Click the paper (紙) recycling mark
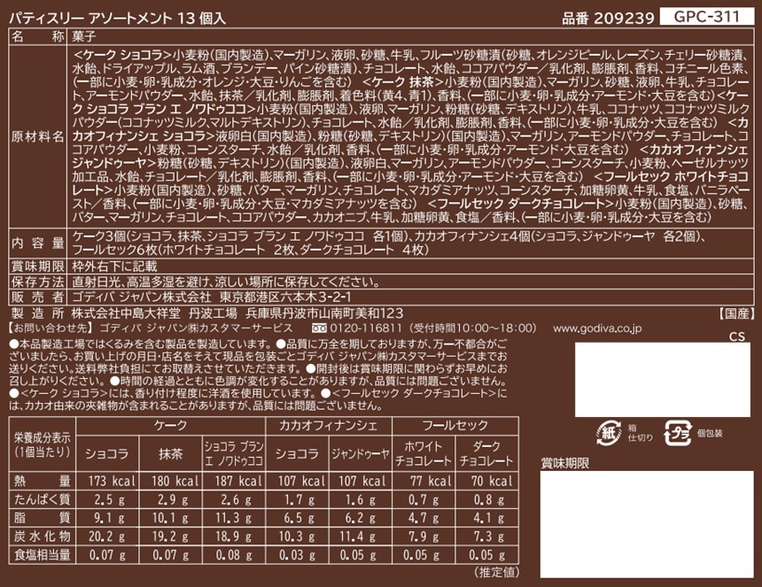The width and height of the screenshot is (762, 587). pos(609,432)
